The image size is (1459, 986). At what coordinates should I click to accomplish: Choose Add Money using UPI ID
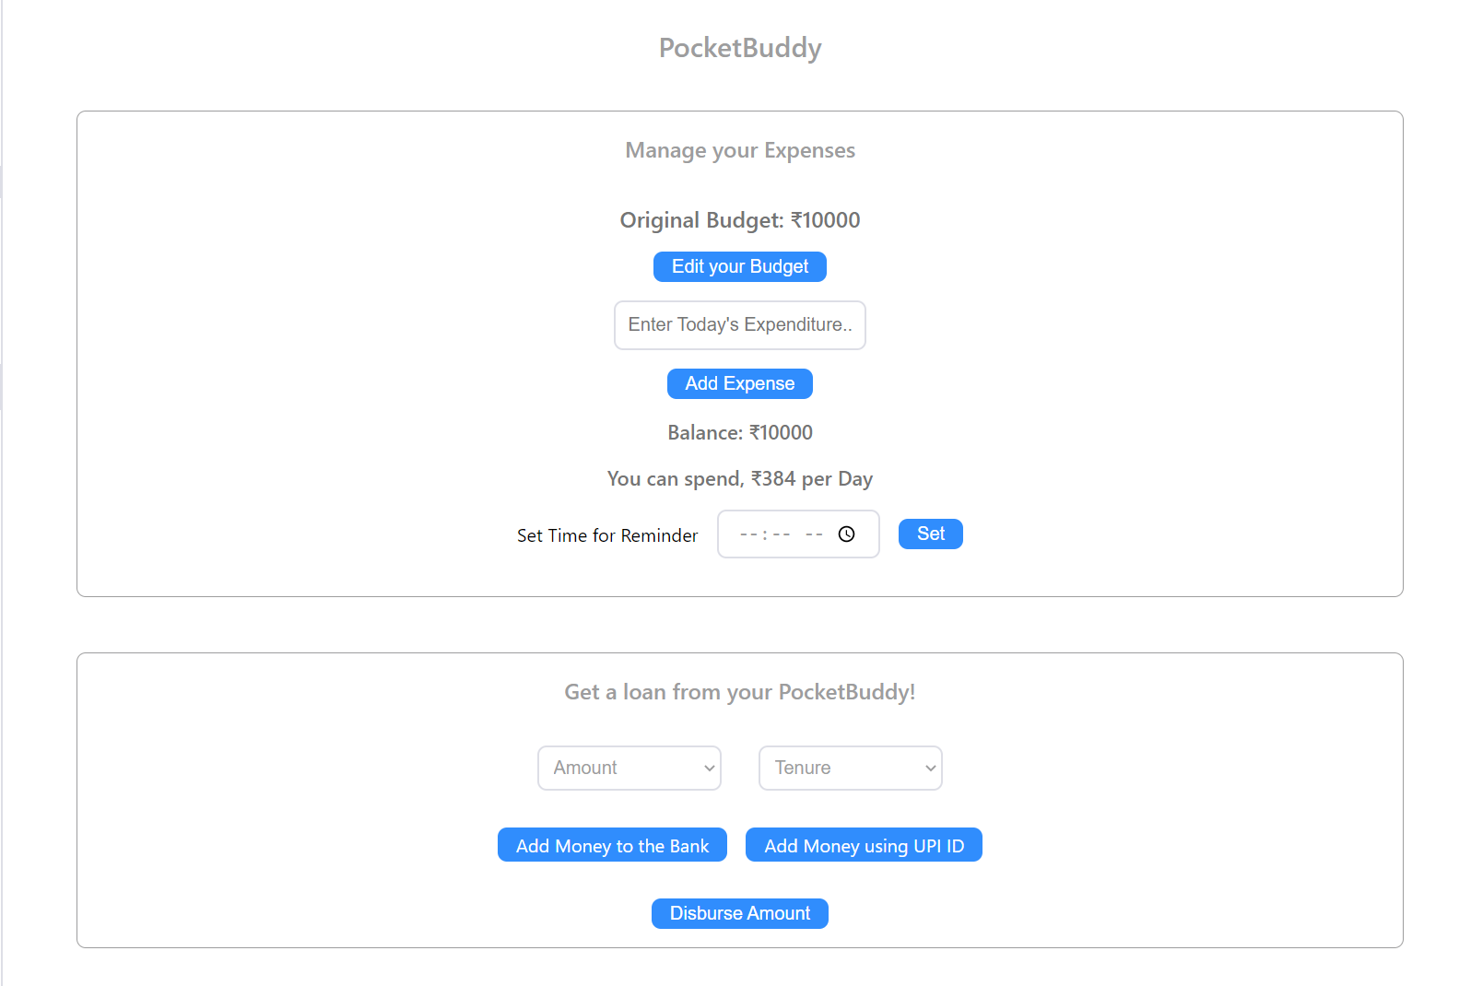[863, 845]
